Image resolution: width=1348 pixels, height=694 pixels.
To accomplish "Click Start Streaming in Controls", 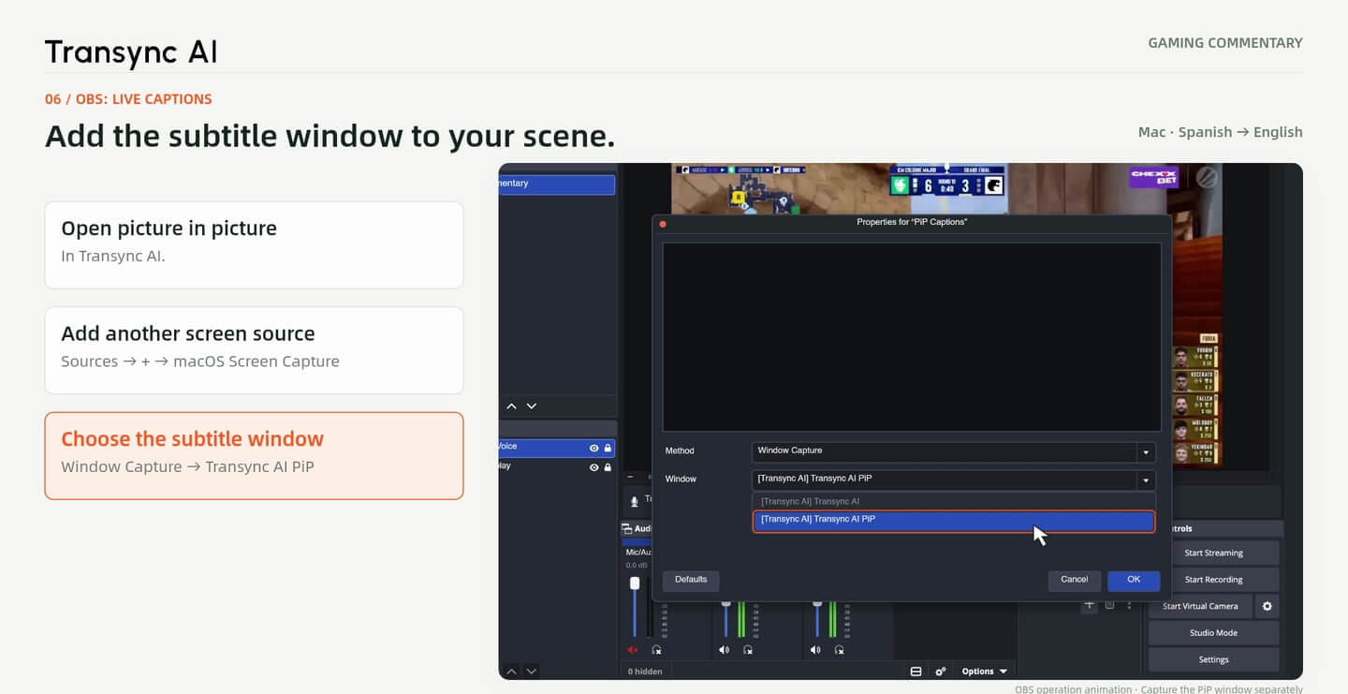I will 1213,554.
